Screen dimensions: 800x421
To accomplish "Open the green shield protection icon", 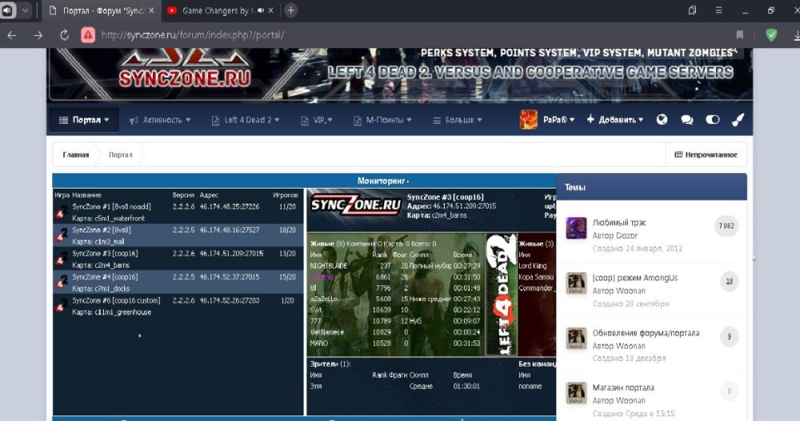I will point(771,35).
